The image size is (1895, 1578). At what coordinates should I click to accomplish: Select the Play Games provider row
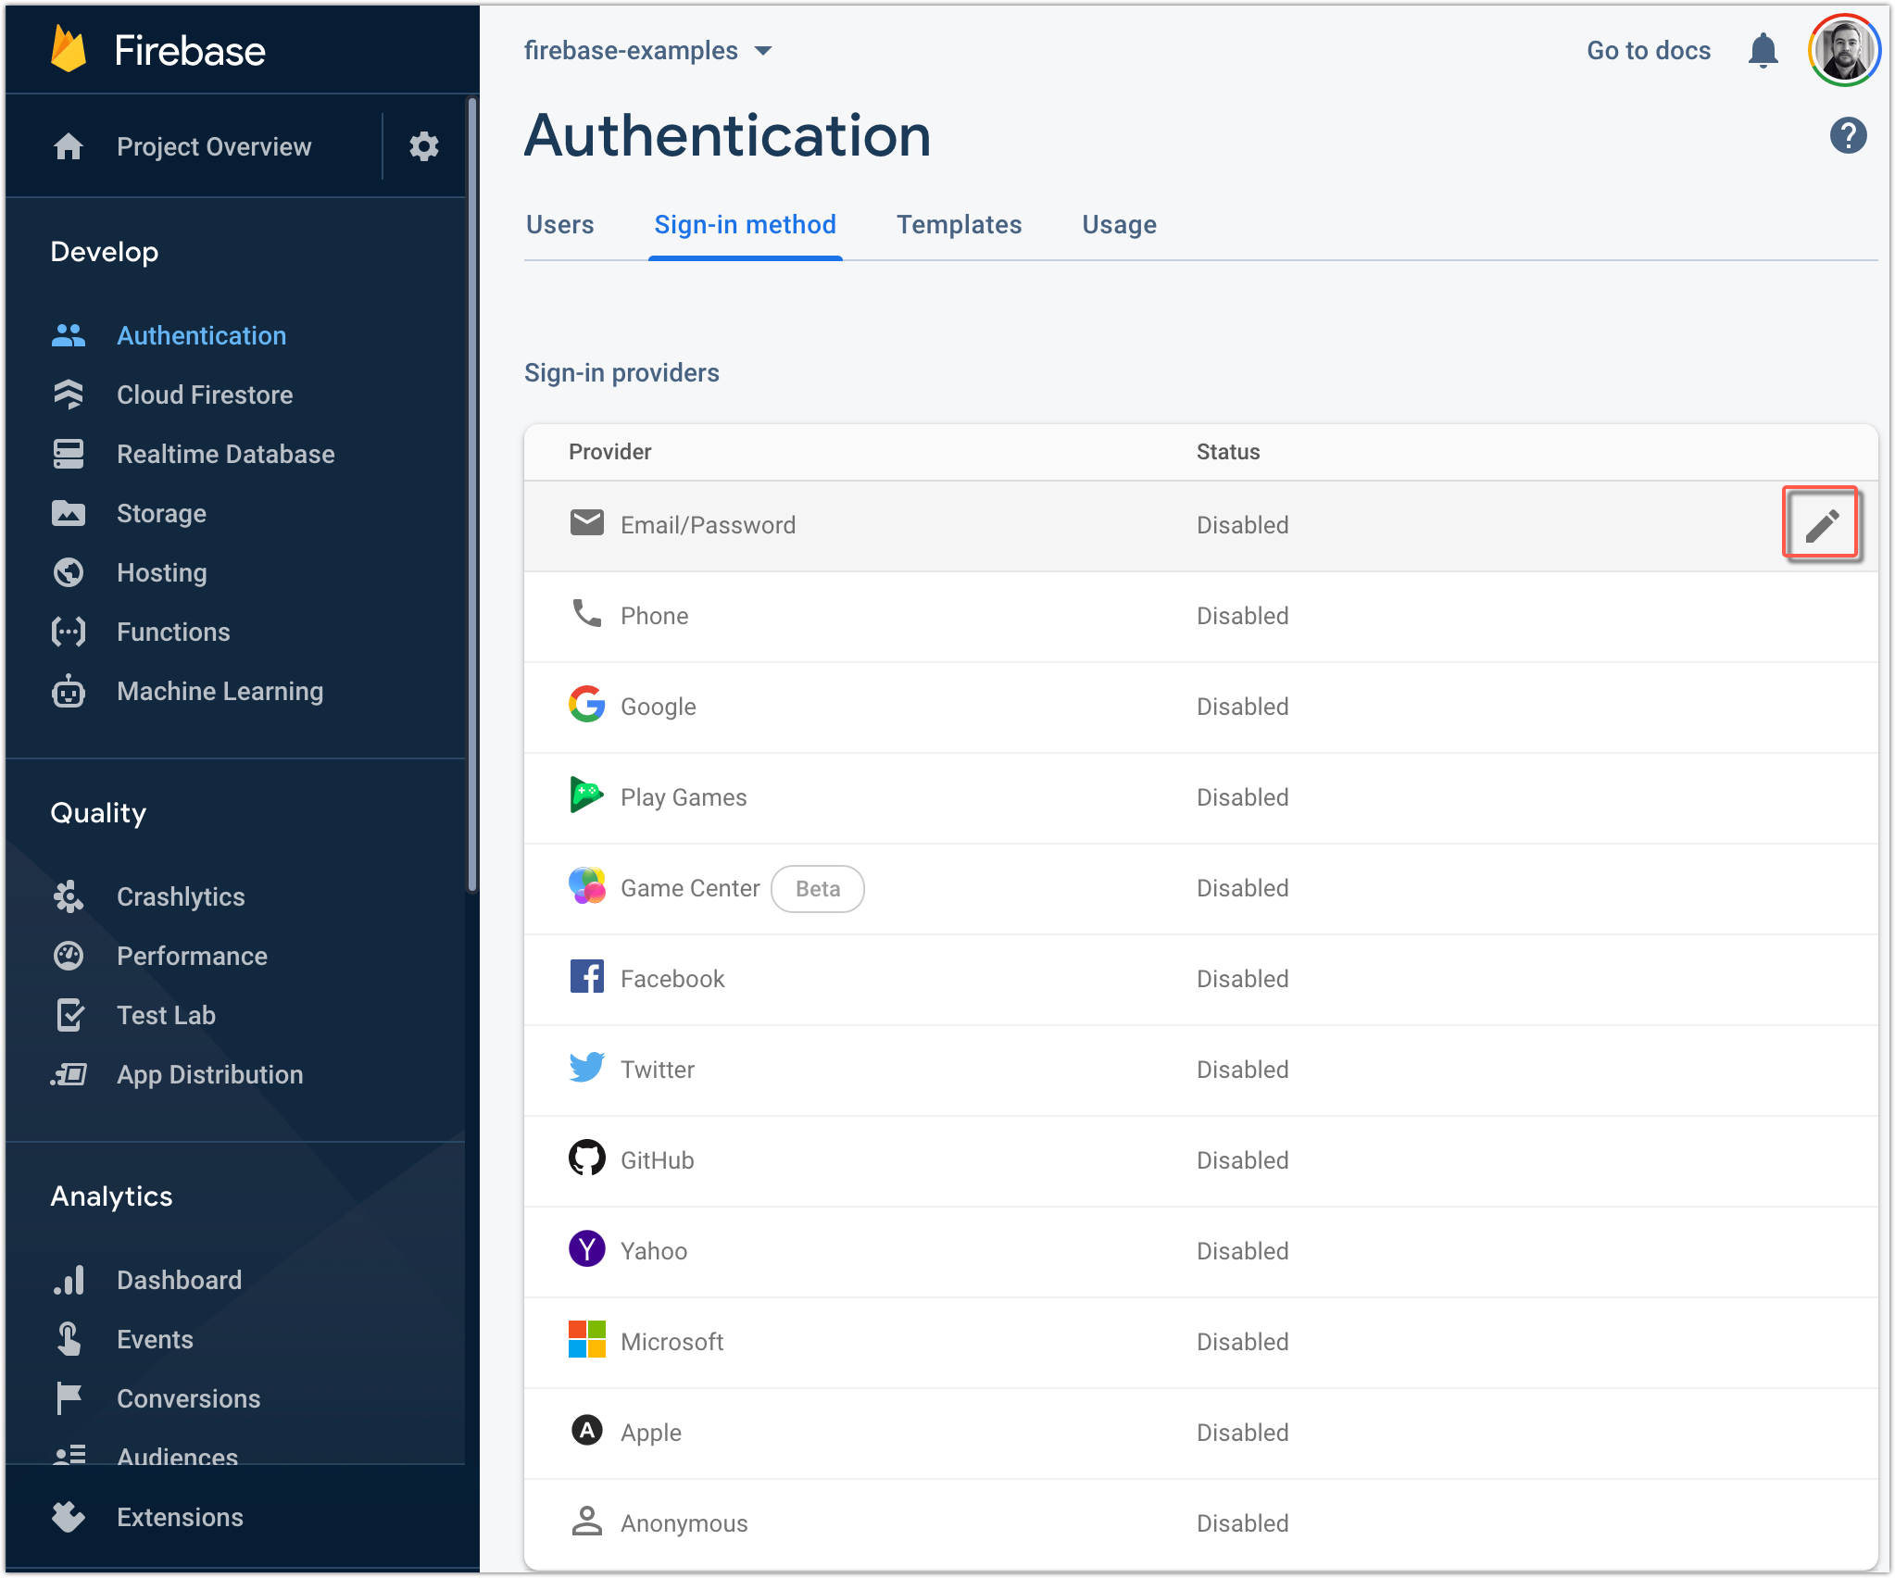(x=1200, y=797)
